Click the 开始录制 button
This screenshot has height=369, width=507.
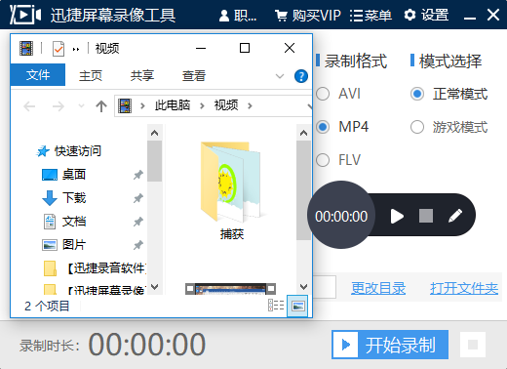coord(390,345)
